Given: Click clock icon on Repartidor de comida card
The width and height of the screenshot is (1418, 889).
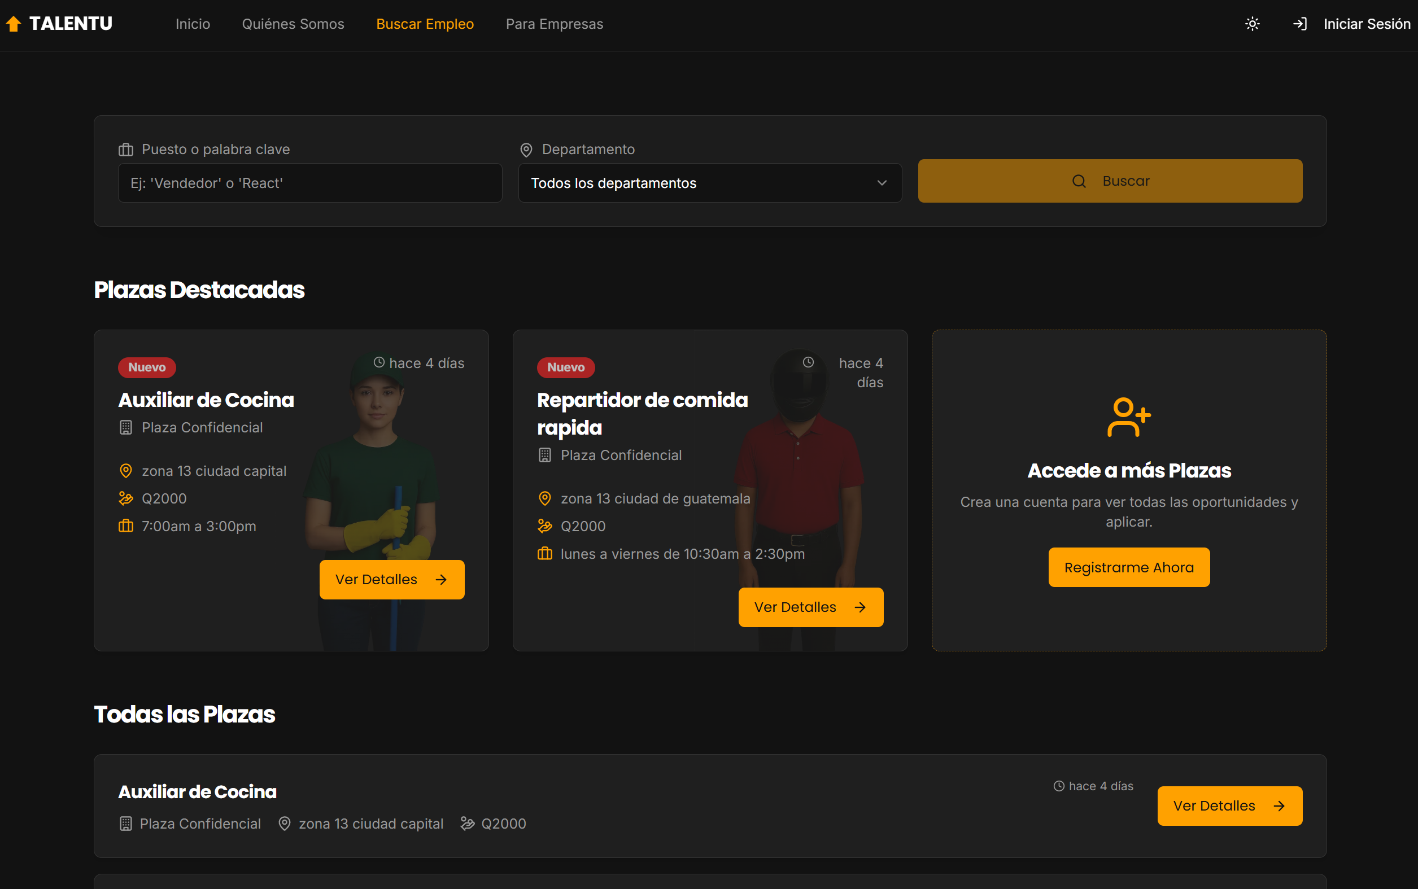Looking at the screenshot, I should coord(809,362).
